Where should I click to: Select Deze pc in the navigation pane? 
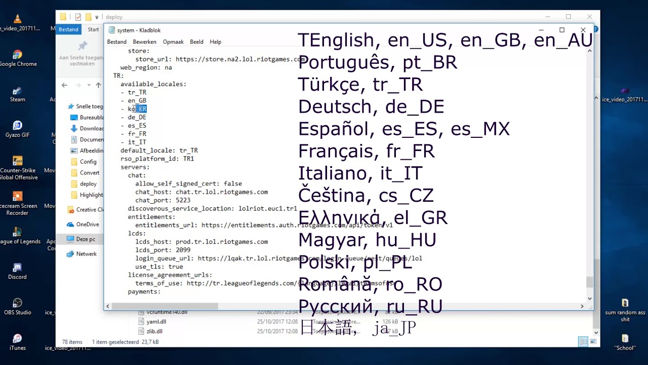[81, 239]
